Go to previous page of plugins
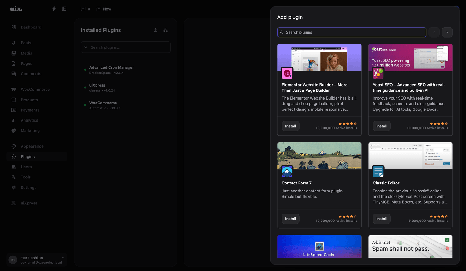The height and width of the screenshot is (271, 466). (434, 32)
